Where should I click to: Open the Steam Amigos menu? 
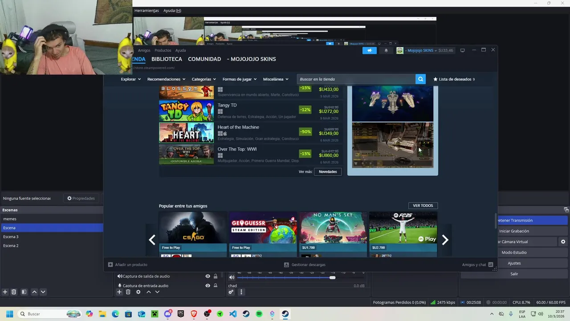(144, 50)
